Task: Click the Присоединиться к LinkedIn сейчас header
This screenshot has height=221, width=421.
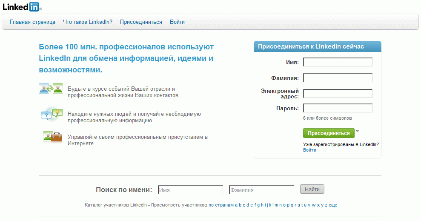Action: pos(311,46)
